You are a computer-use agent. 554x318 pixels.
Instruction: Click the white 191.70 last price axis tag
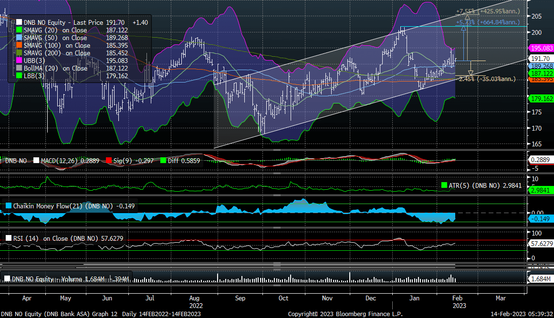click(541, 59)
